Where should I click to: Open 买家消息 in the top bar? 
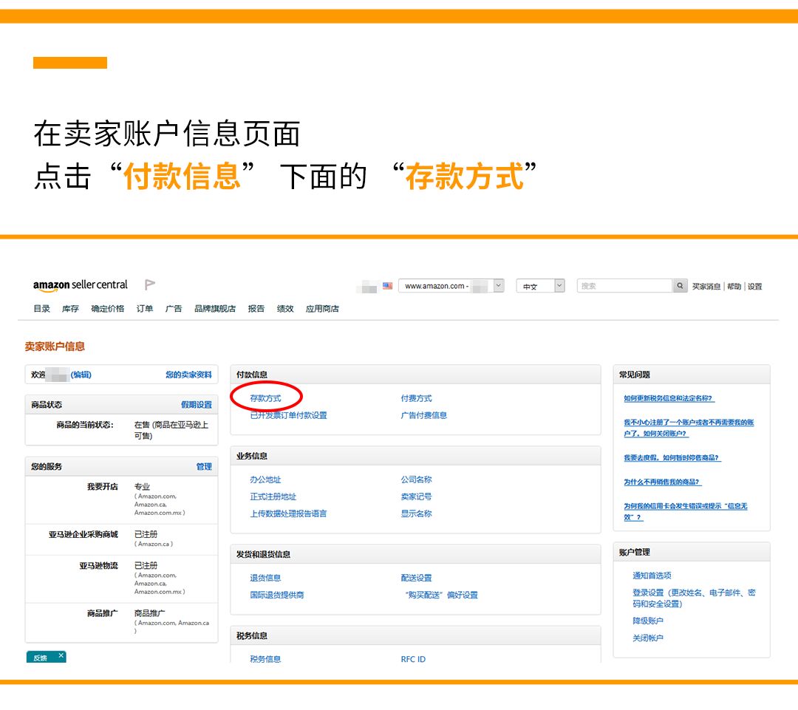(x=706, y=287)
